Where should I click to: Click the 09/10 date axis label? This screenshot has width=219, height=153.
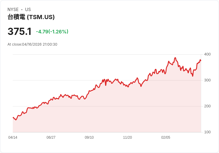89,137
